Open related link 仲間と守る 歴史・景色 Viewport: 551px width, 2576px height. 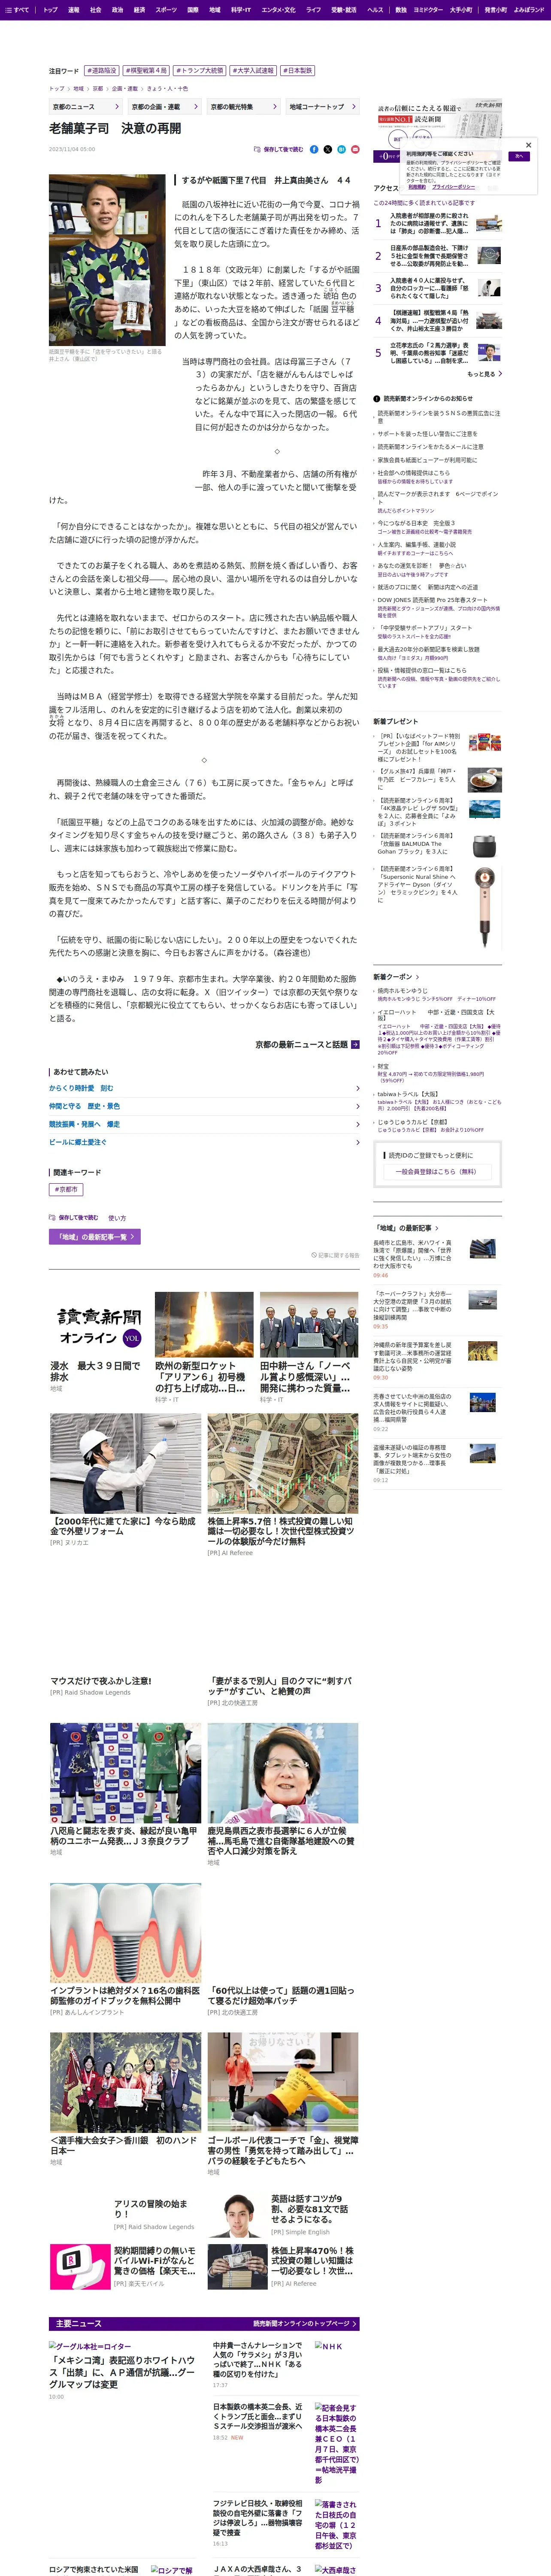click(x=204, y=1106)
